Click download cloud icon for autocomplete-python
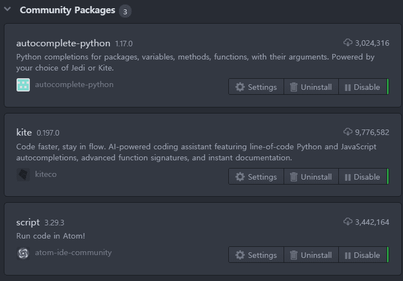The image size is (403, 281). pyautogui.click(x=348, y=42)
